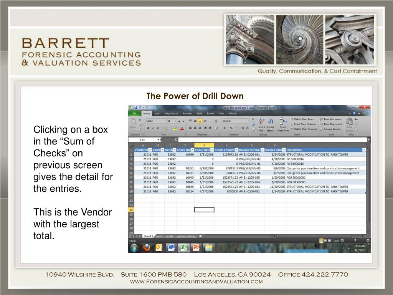Click Insert Sheet Columns

click(303, 124)
